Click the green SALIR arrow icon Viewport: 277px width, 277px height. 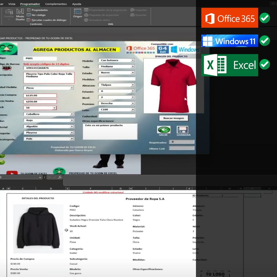[164, 130]
